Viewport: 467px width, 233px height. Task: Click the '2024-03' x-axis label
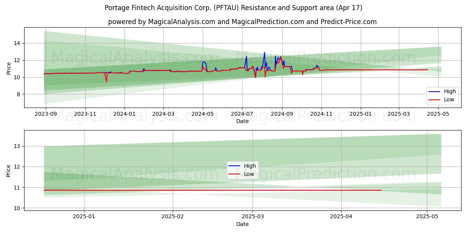(x=163, y=114)
